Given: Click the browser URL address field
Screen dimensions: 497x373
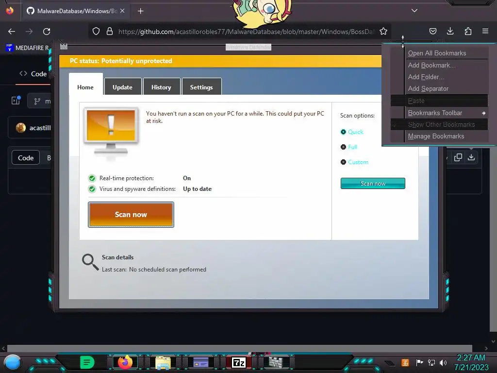Looking at the screenshot, I should pos(246,32).
